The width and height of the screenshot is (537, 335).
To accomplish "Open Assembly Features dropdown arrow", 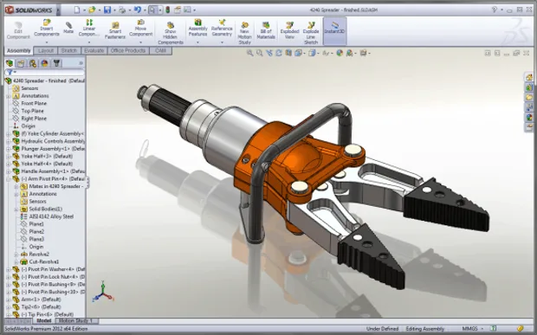I will pos(198,42).
